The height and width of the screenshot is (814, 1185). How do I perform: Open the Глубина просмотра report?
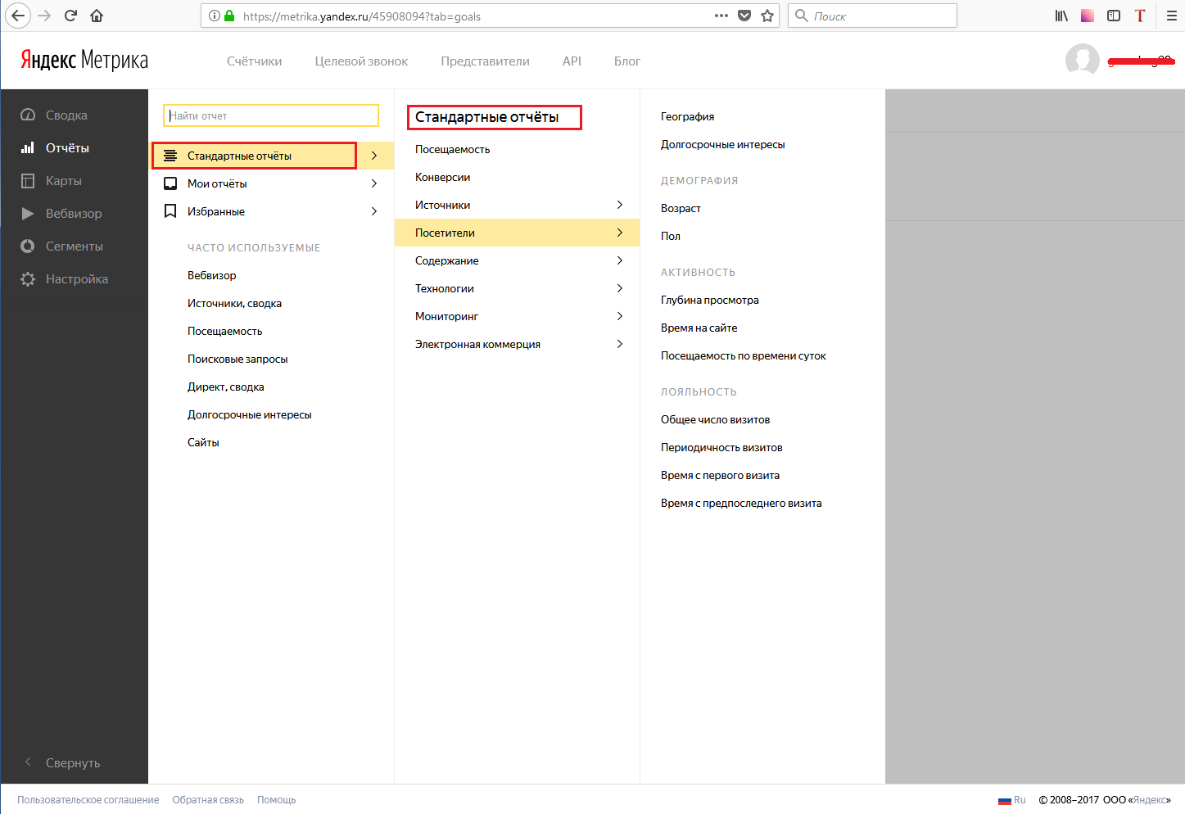[x=710, y=300]
